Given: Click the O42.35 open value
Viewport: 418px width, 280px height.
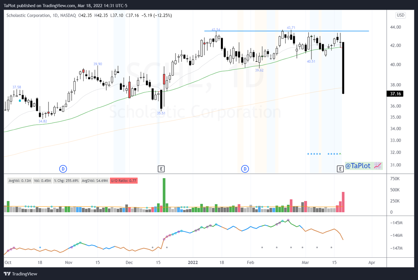Looking at the screenshot, I should (x=86, y=15).
